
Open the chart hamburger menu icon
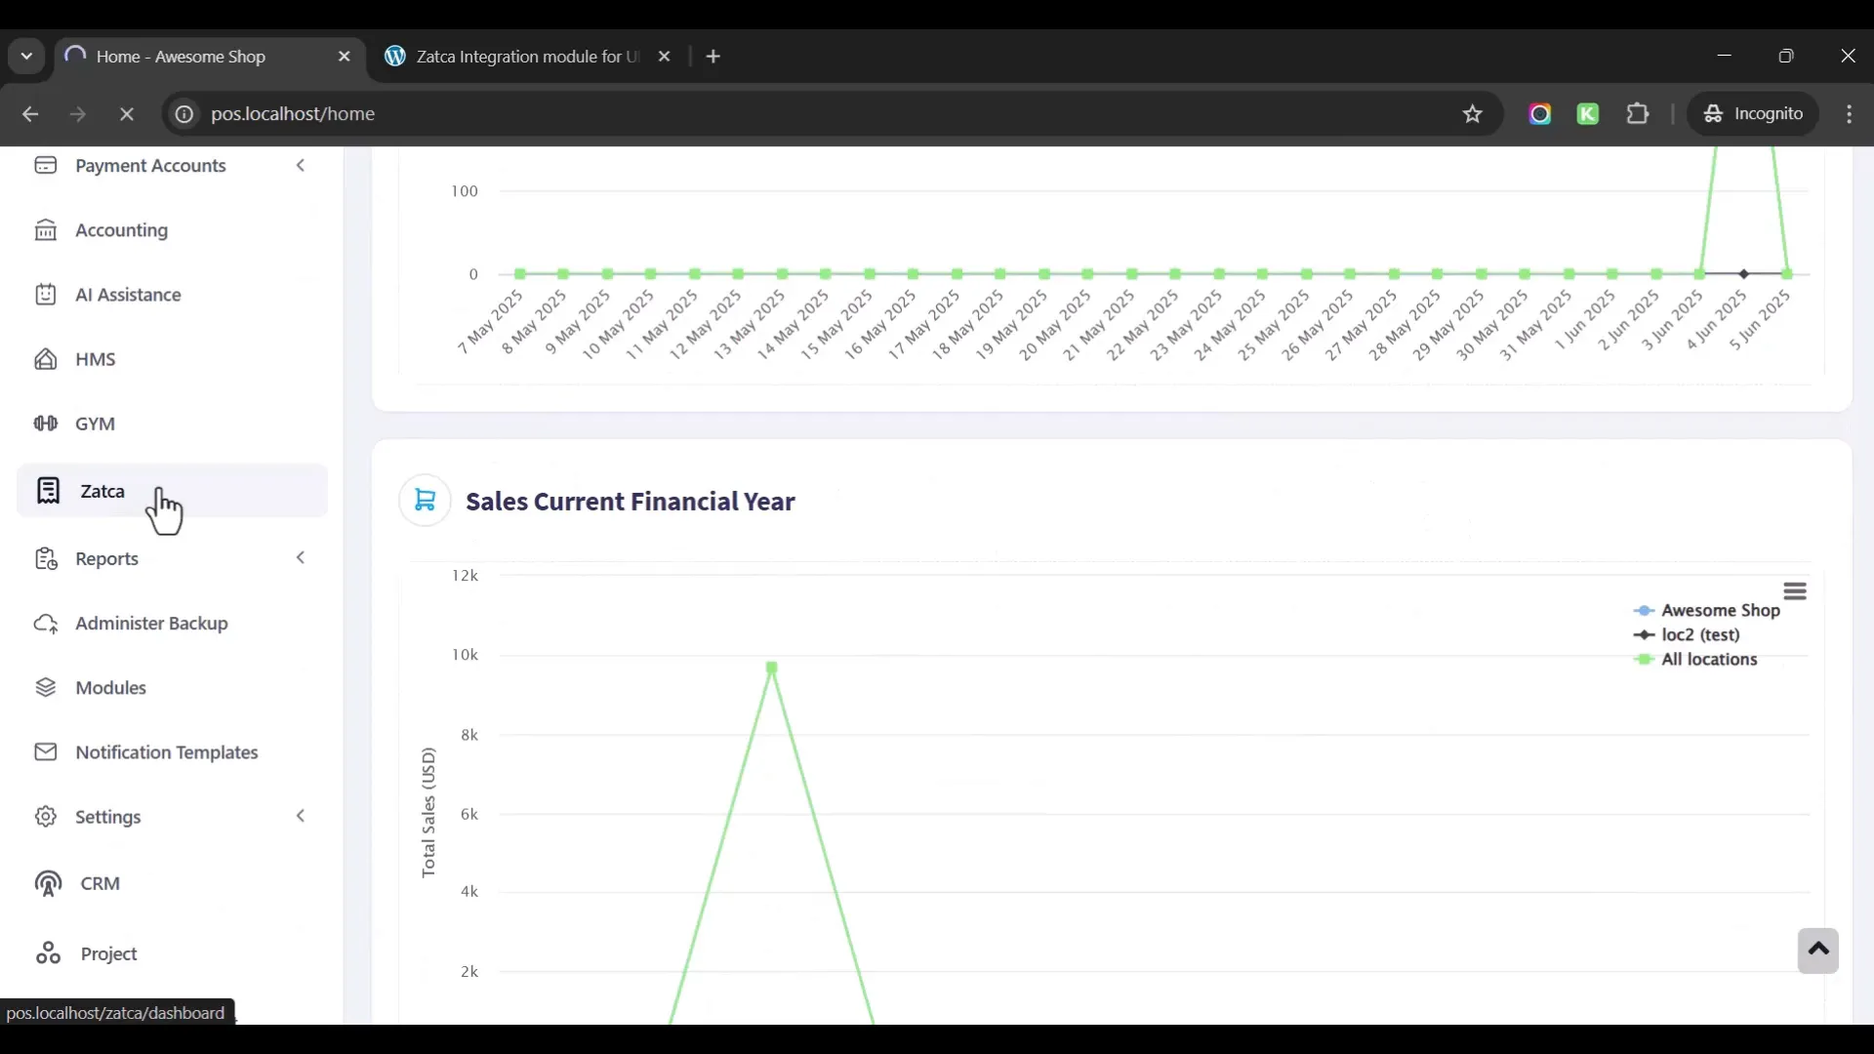[x=1795, y=591]
